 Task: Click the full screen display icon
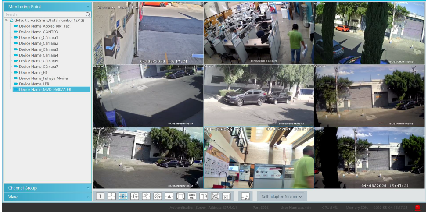[180, 196]
